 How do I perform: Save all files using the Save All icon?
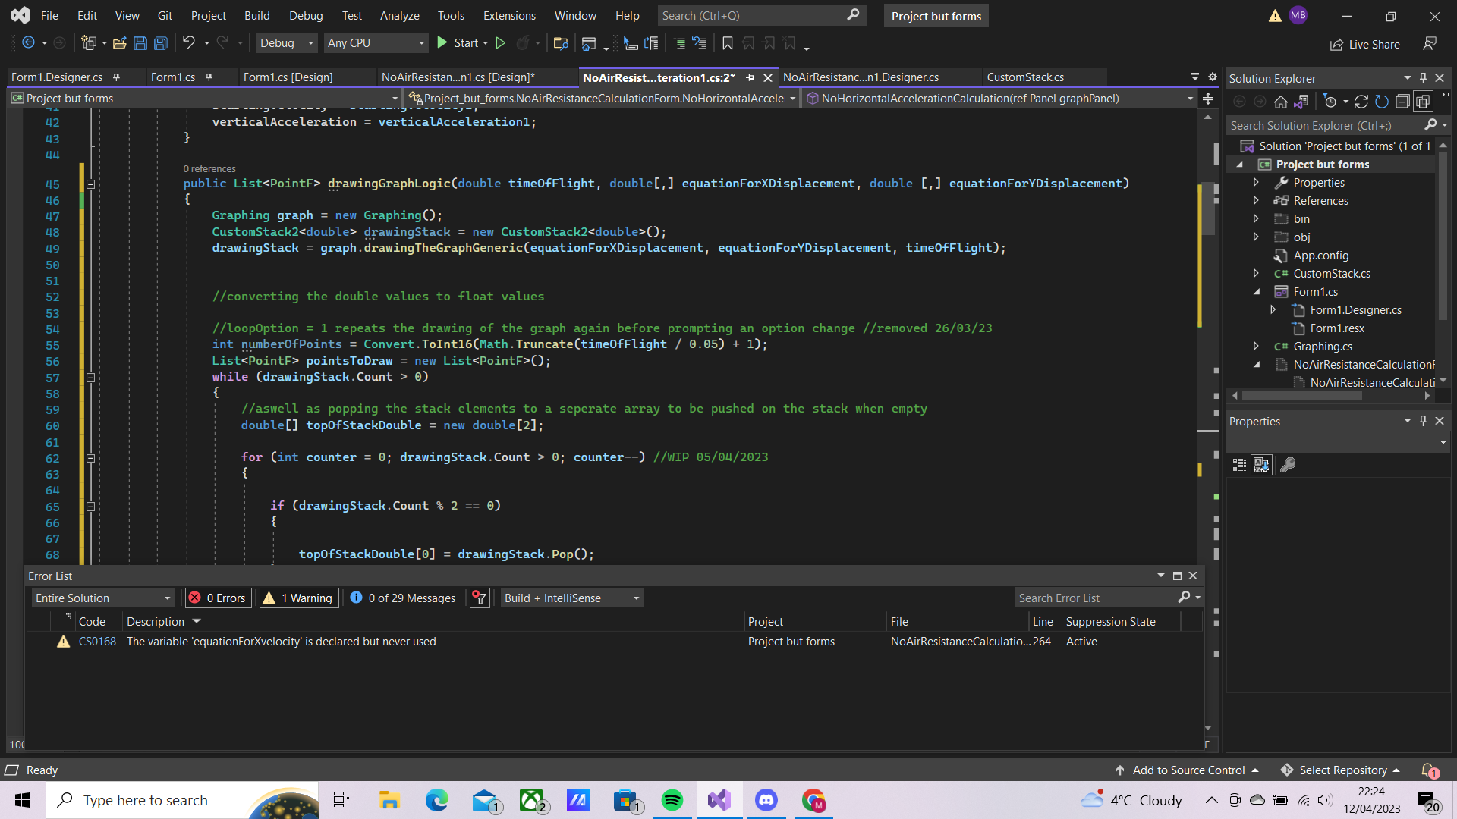(160, 43)
